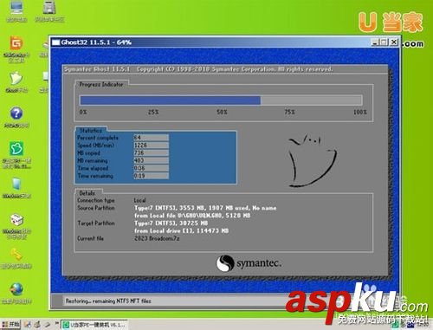
Task: Maximize the Ghost32 window
Action: [x=384, y=42]
